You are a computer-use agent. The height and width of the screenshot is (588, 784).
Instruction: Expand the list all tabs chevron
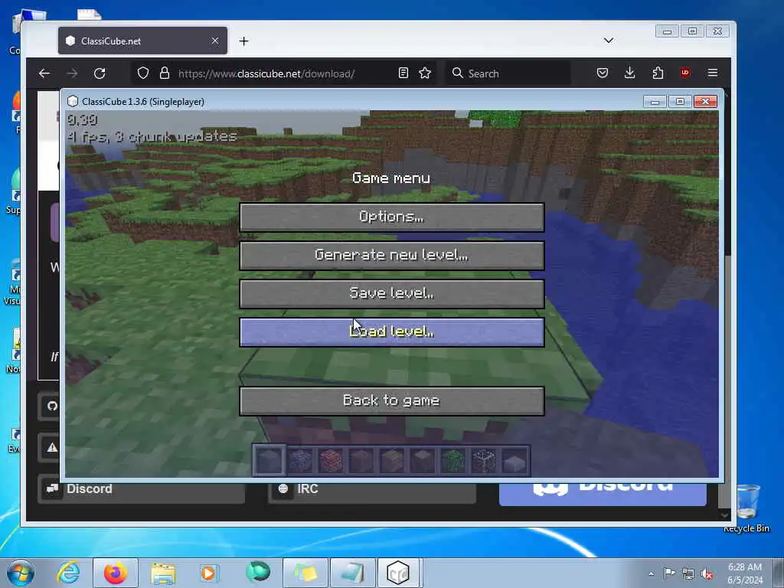(609, 41)
